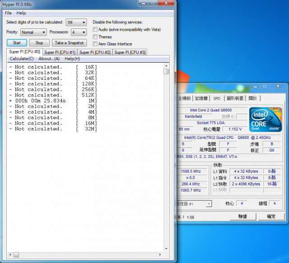Click the horizontal scrollbar thumb

coord(16,255)
